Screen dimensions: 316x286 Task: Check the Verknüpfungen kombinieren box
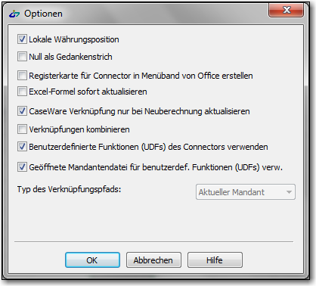[x=22, y=129]
